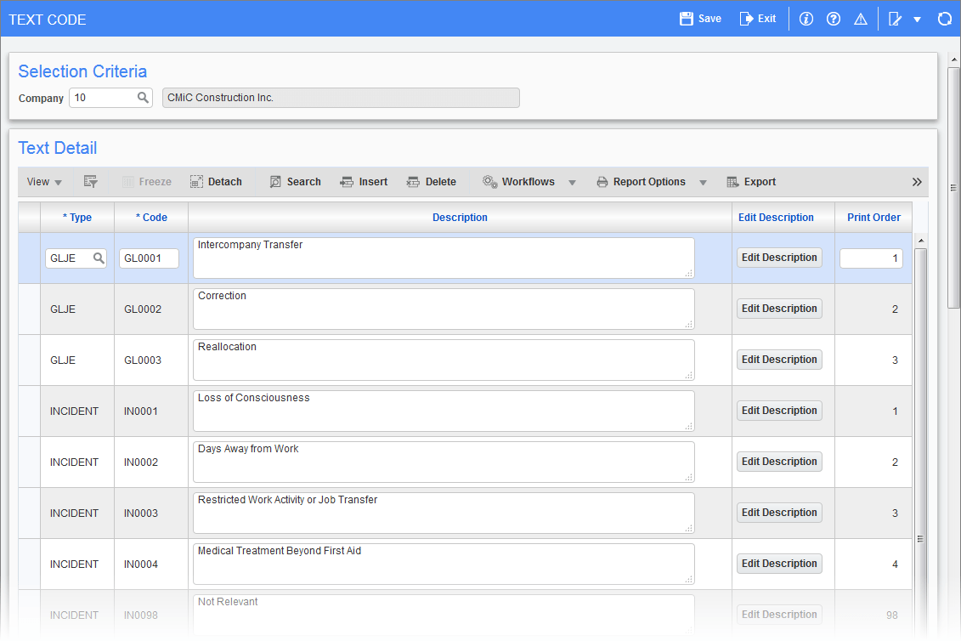Screen dimensions: 961x641
Task: Click Edit Description for Intercompany Transfer
Action: tap(779, 258)
